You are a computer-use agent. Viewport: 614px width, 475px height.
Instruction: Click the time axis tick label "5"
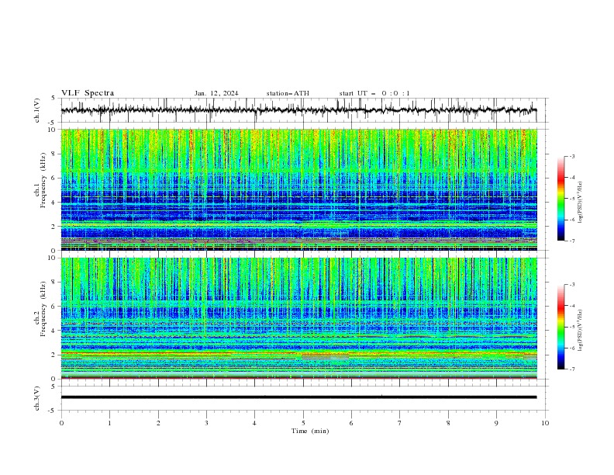(x=303, y=423)
